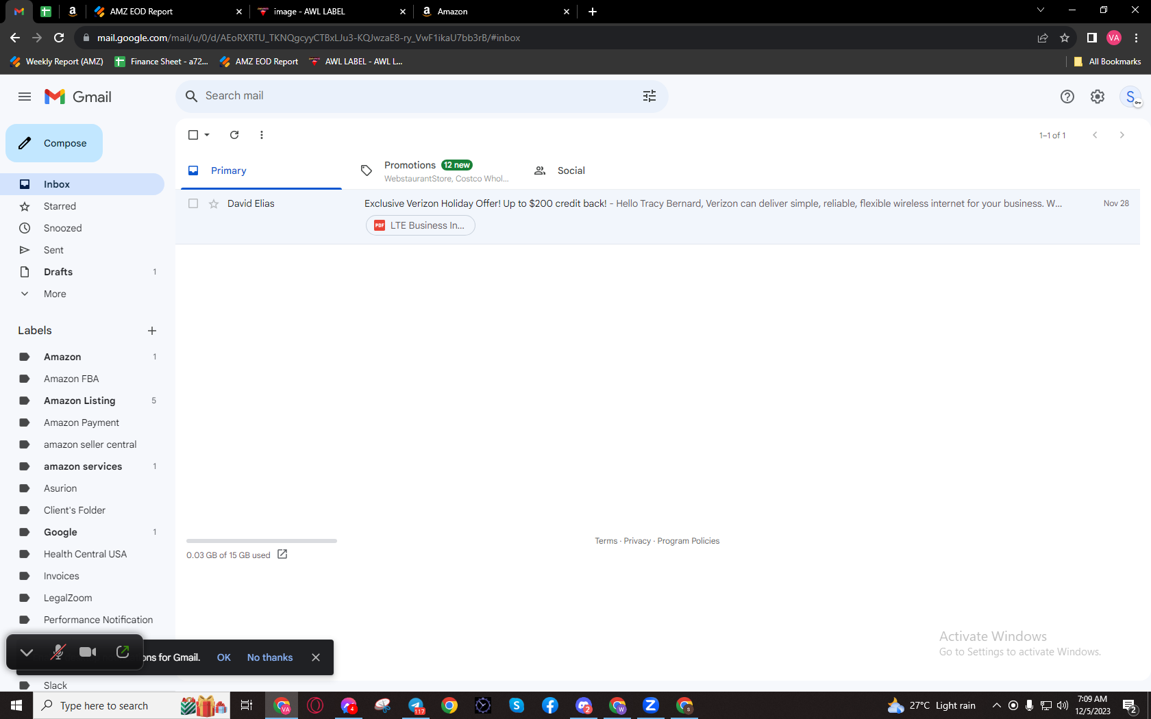The image size is (1151, 719).
Task: Select the David Elias email checkbox
Action: pyautogui.click(x=193, y=203)
